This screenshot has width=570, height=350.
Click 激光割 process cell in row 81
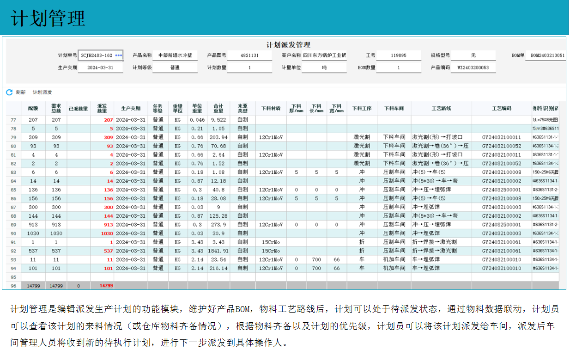[x=362, y=155]
